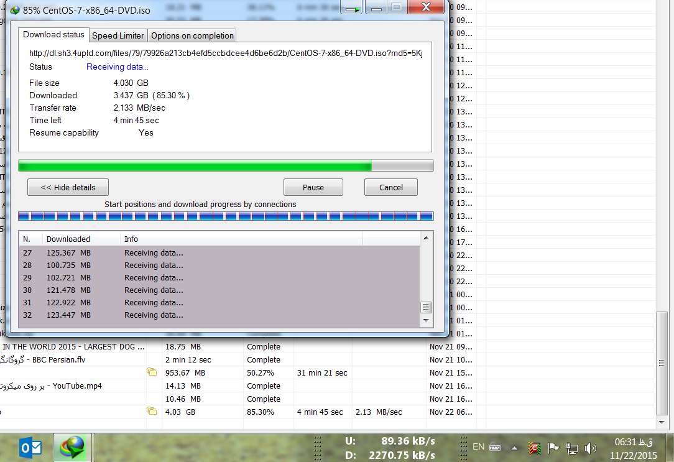Click the 50.27% status cell
674x462 pixels.
(261, 372)
